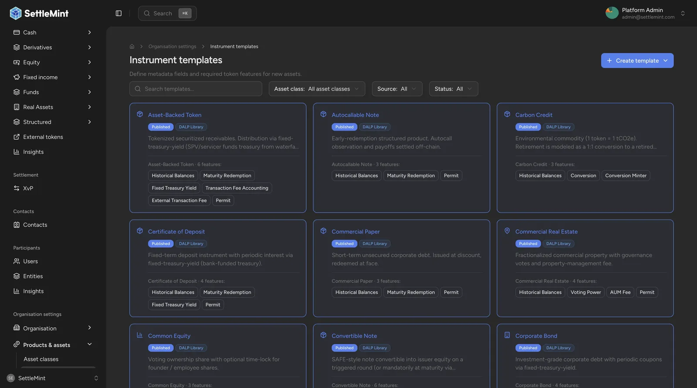Click the Equity sidebar icon
This screenshot has height=388, width=697.
coord(17,62)
